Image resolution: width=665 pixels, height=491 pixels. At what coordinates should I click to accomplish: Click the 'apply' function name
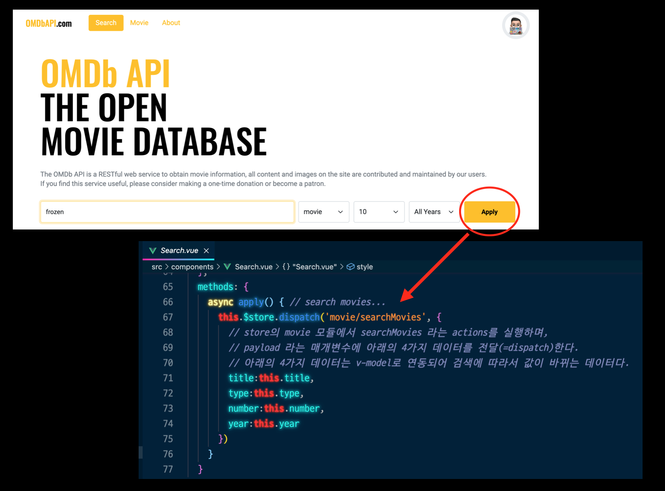[x=251, y=302]
